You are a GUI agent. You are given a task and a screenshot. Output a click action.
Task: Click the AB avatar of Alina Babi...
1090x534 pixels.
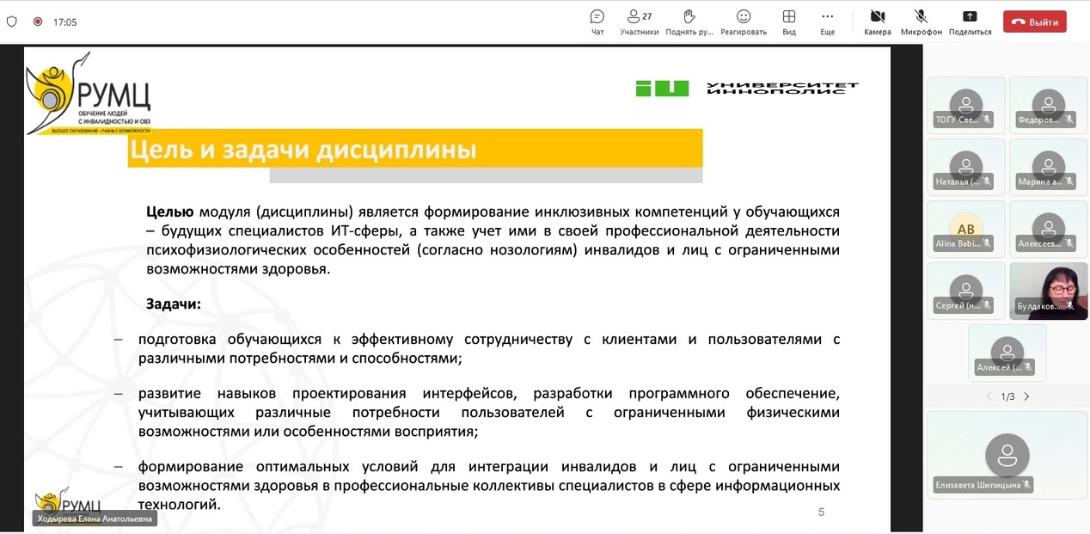pyautogui.click(x=966, y=229)
